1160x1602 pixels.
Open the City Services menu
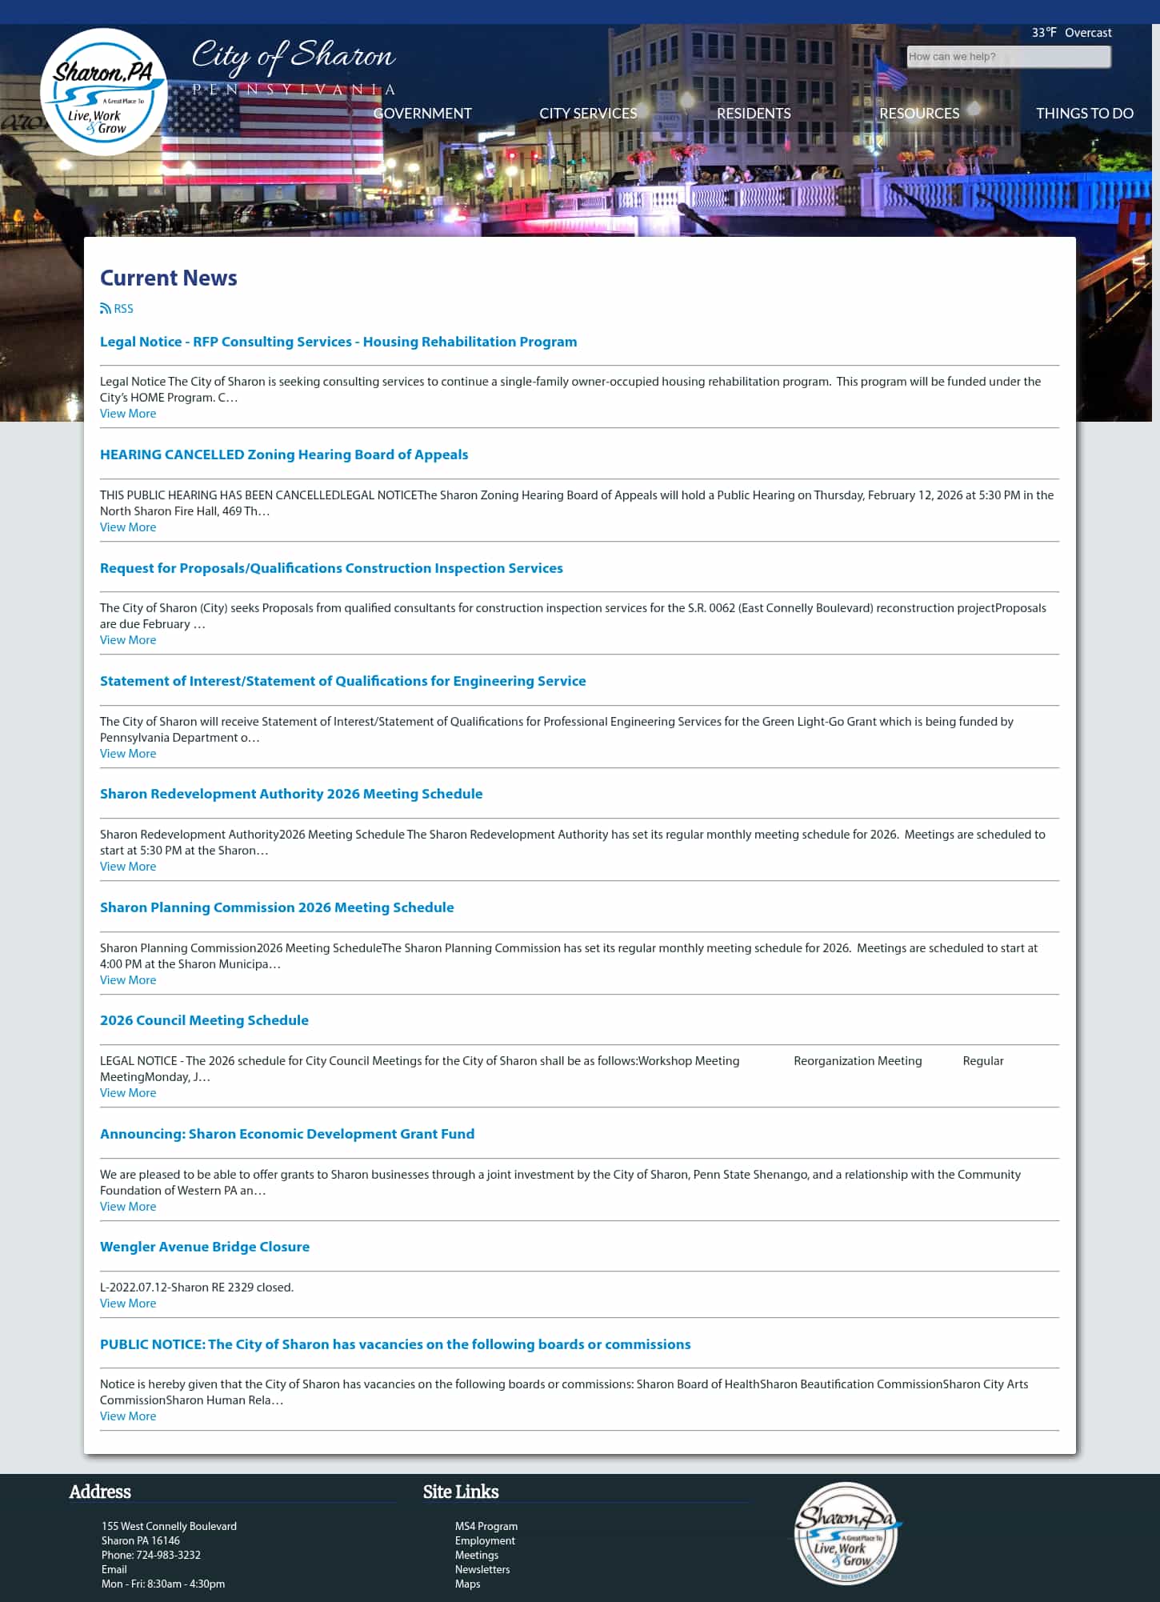pyautogui.click(x=588, y=114)
